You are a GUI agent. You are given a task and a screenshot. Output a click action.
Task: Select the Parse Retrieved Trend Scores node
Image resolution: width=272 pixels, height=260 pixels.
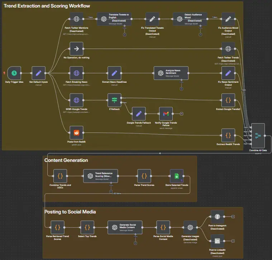(57, 227)
